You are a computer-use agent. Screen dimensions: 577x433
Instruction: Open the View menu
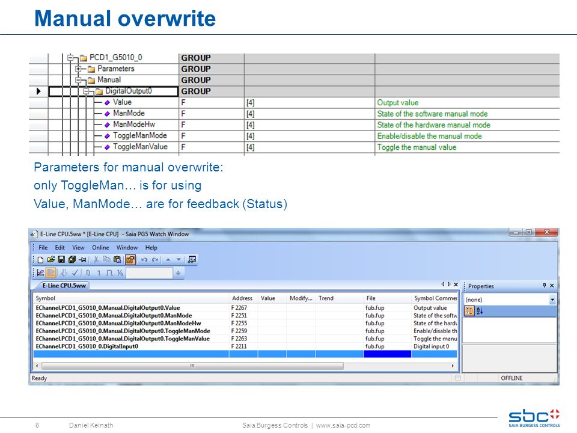[78, 248]
